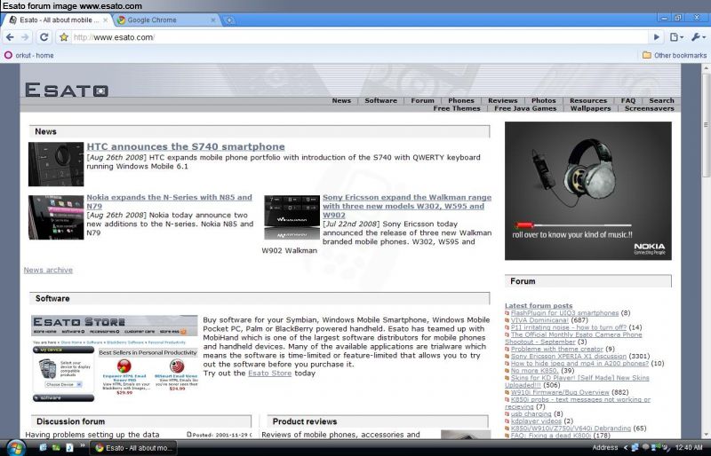
Task: Click the Esato taskbar button
Action: pos(134,448)
